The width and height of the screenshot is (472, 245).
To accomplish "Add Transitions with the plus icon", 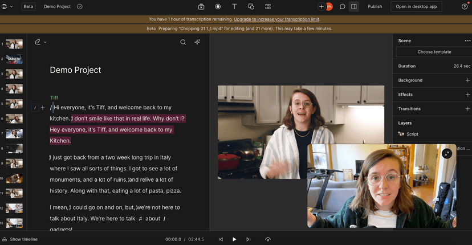I will click(467, 109).
